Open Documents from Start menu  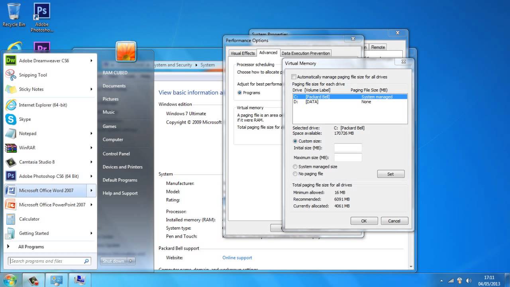coord(114,86)
